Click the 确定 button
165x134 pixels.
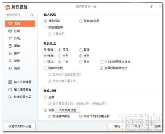(117, 126)
